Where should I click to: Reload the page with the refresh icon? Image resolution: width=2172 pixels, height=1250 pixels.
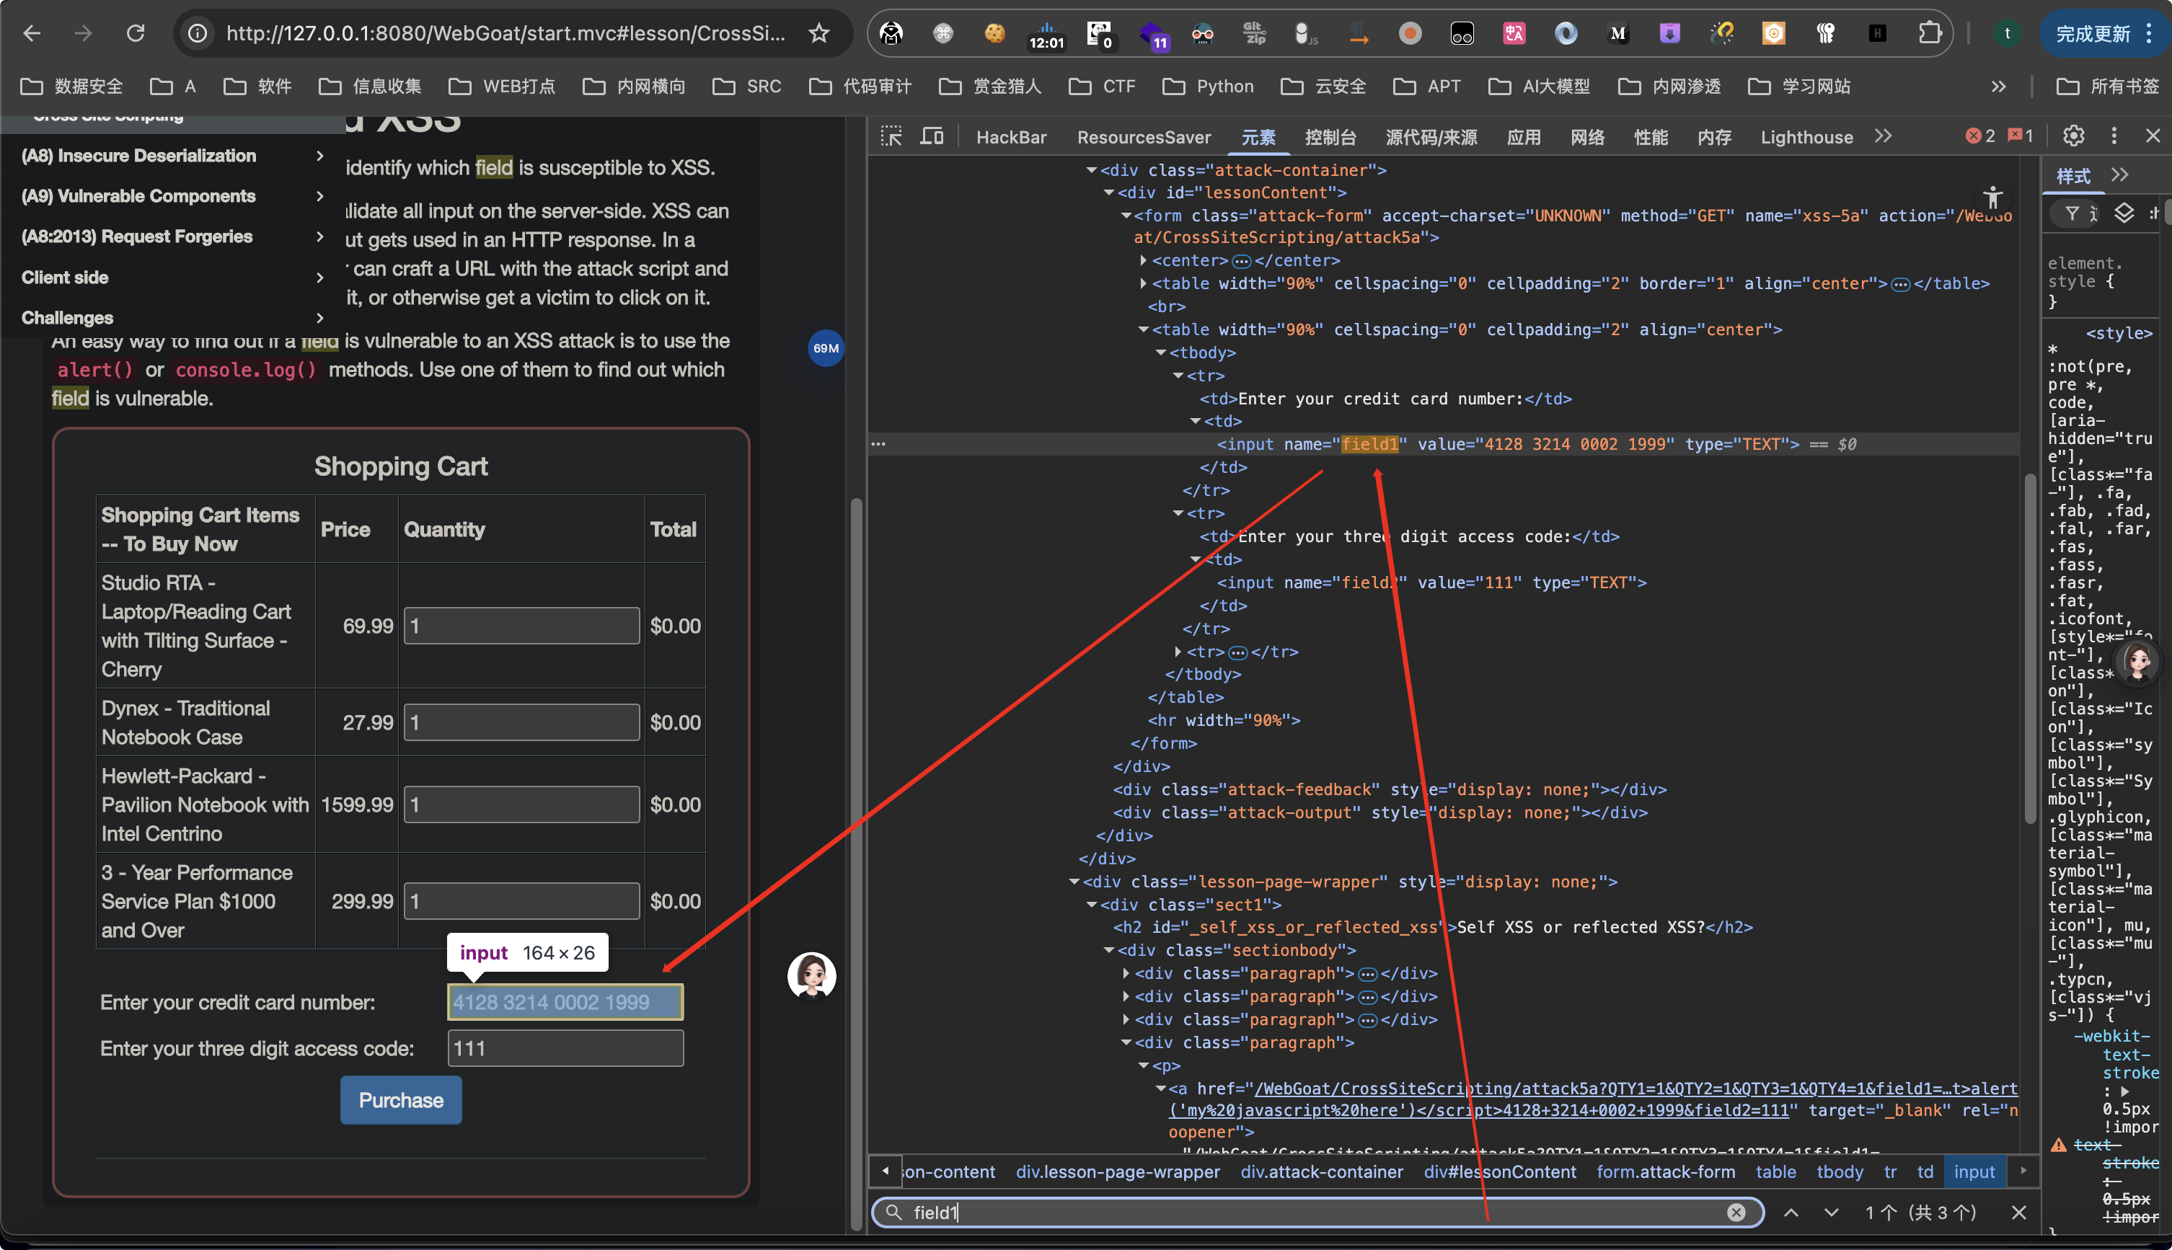pyautogui.click(x=135, y=33)
